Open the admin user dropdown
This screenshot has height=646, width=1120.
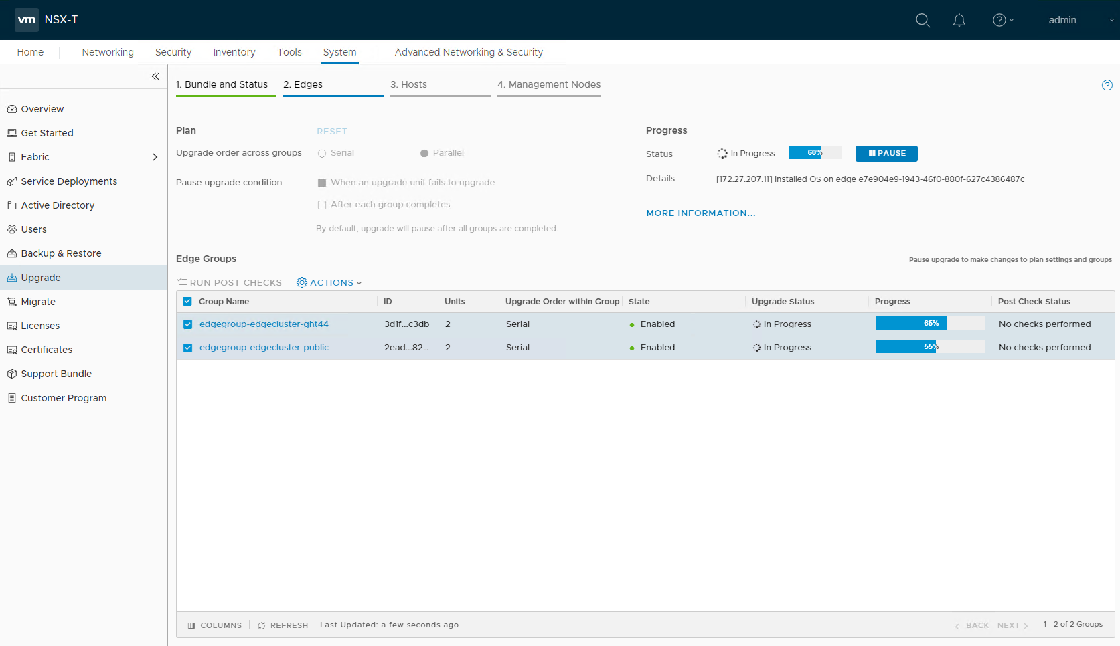(x=1080, y=20)
